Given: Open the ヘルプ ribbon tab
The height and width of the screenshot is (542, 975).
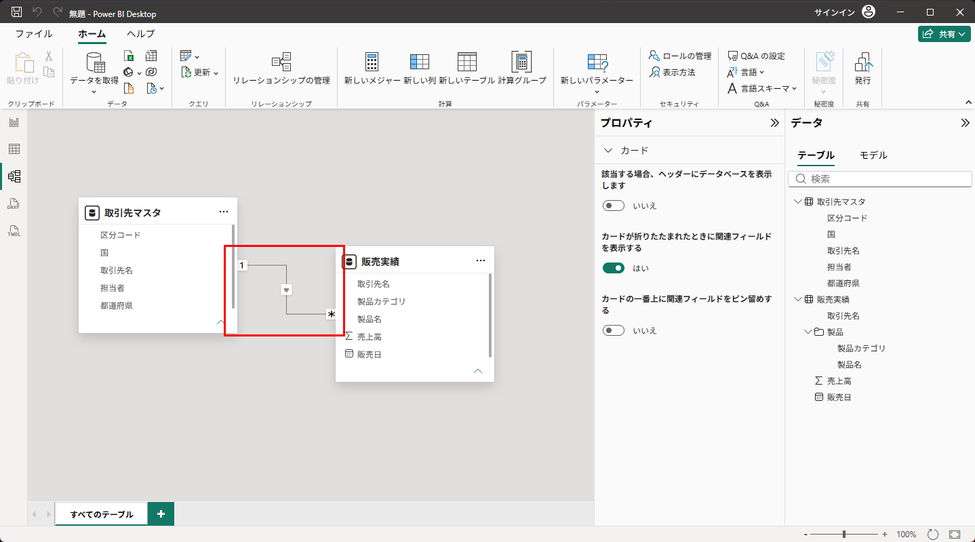Looking at the screenshot, I should 140,34.
